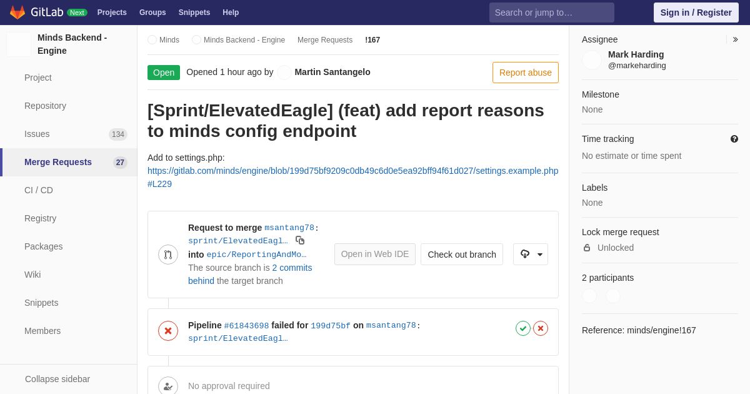Open !167 breadcrumb link
Screen dimensions: 750x394
(372, 40)
